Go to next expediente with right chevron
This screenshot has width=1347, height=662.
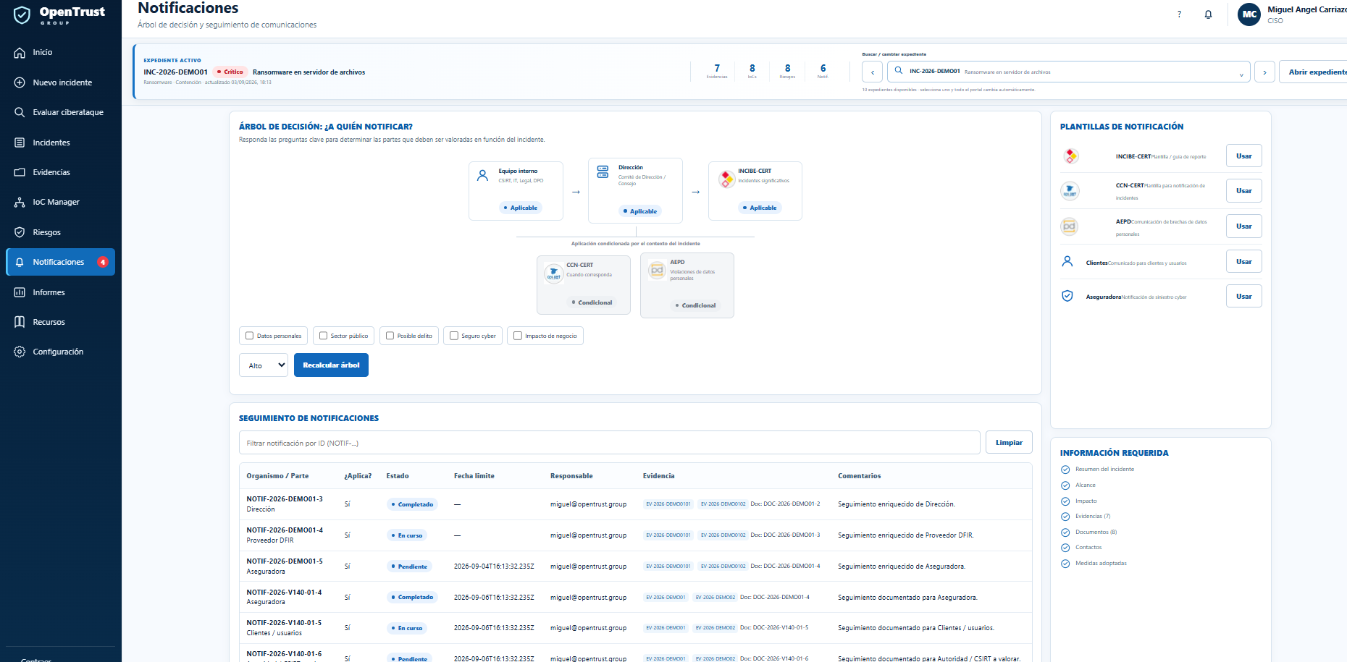(x=1264, y=72)
